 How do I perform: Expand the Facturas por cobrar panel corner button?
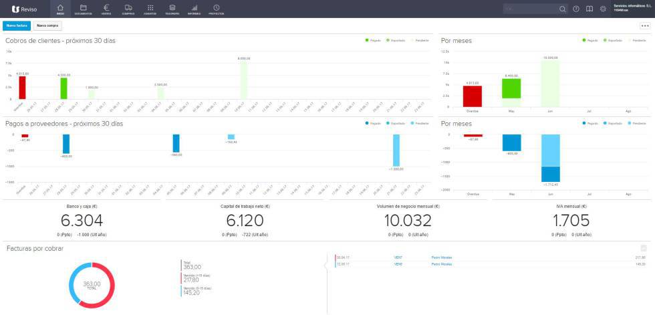coord(644,248)
